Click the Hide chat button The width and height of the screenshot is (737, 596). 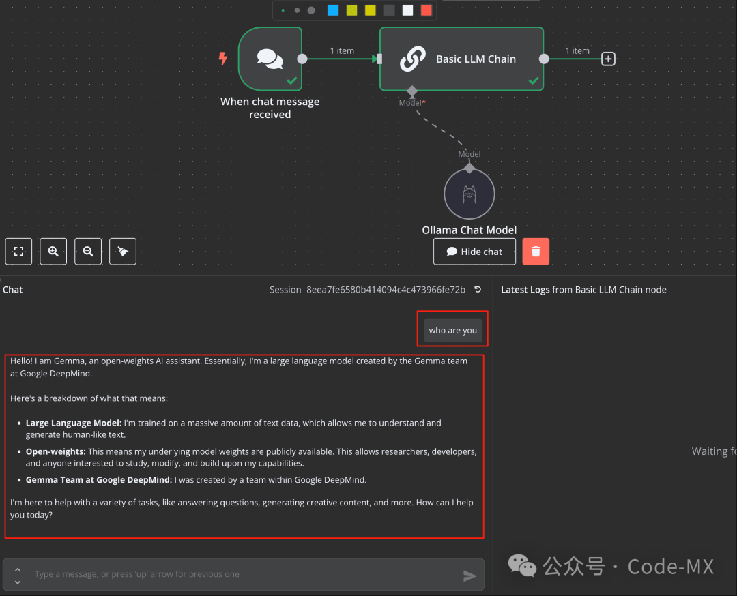[x=474, y=252]
